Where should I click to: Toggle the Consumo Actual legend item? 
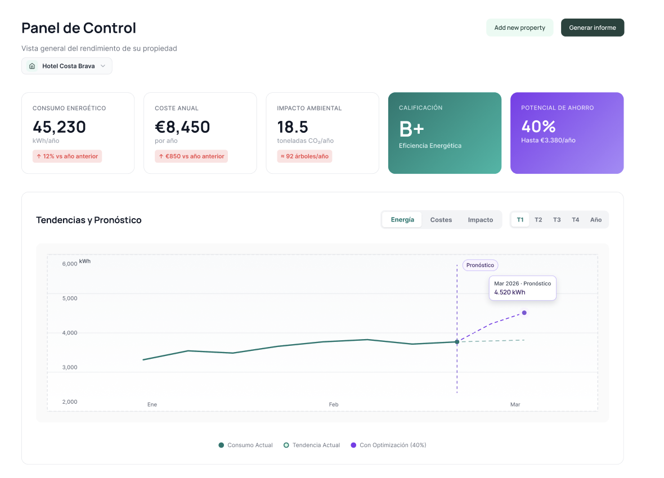click(x=245, y=445)
